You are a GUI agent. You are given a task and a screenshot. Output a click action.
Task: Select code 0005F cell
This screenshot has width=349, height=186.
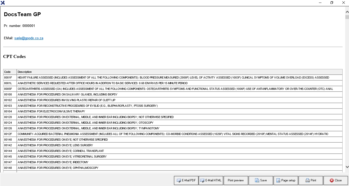(10, 89)
